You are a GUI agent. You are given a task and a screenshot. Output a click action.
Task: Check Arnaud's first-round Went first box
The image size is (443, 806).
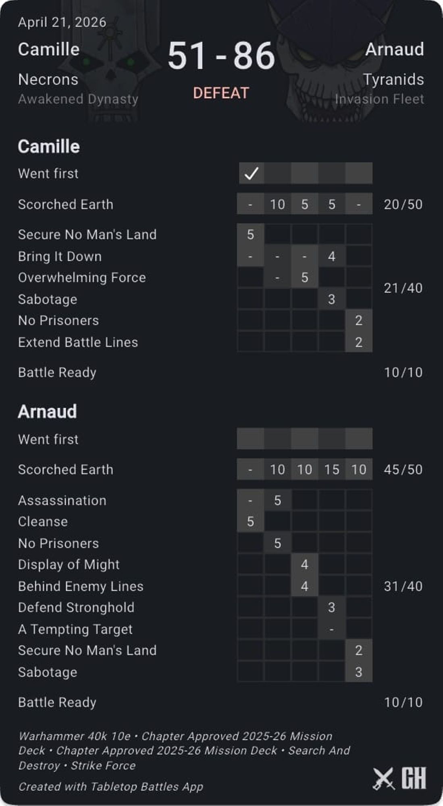(x=250, y=439)
